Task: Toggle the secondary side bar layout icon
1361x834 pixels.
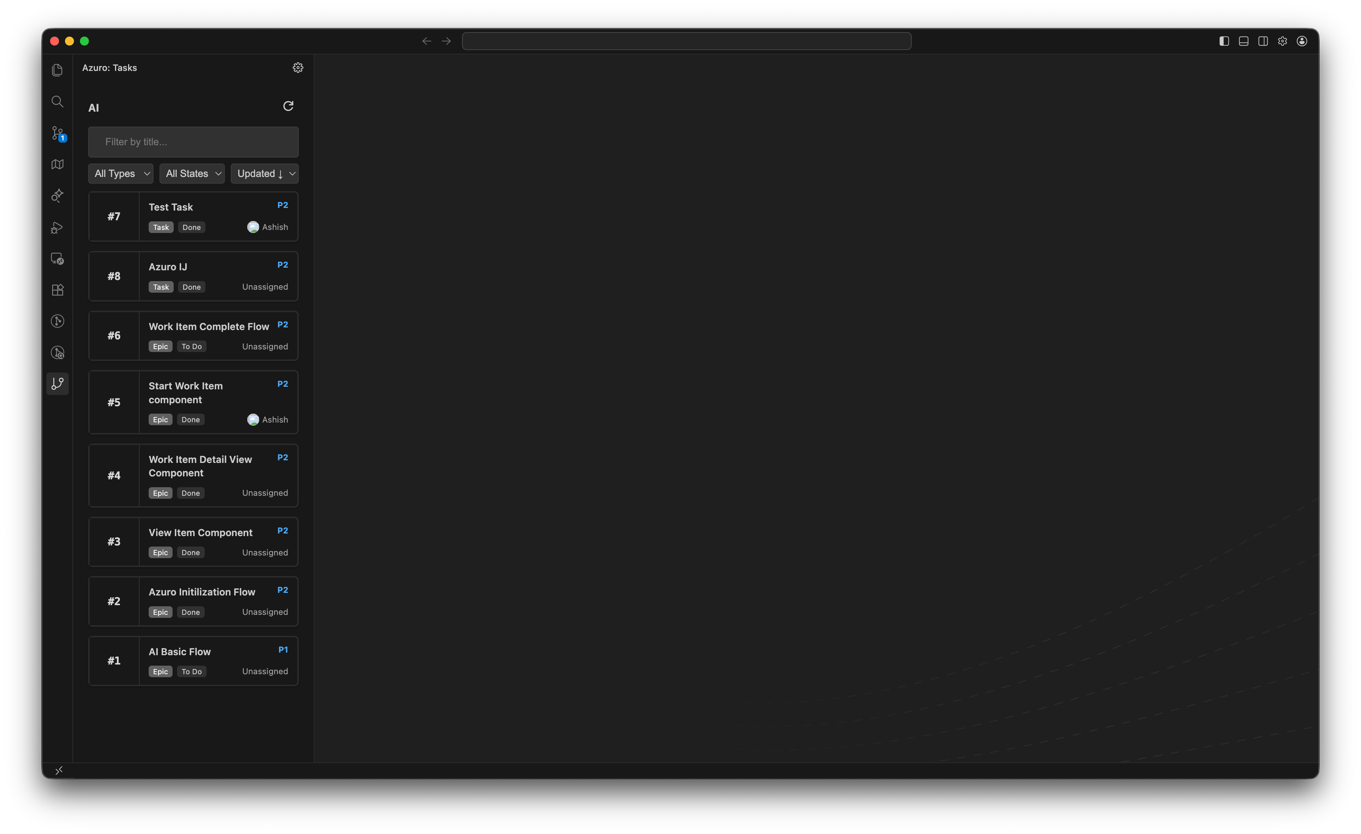Action: [1263, 41]
